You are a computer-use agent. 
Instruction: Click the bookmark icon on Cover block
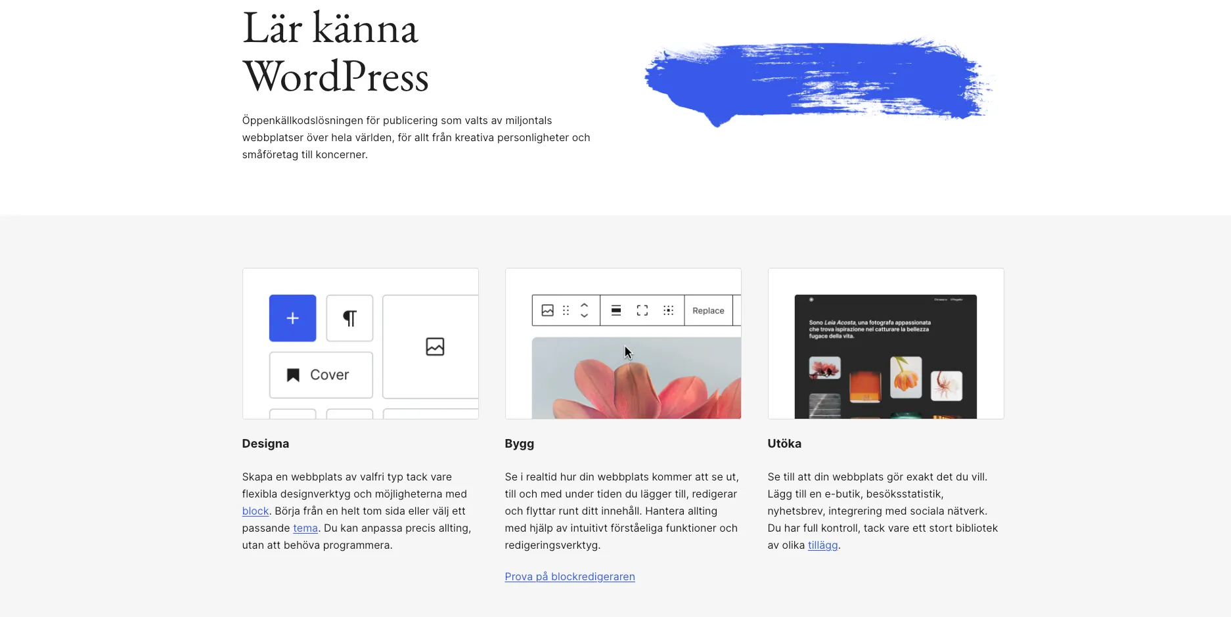click(x=293, y=375)
